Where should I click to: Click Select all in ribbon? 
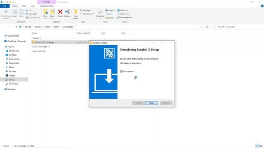click(x=123, y=10)
